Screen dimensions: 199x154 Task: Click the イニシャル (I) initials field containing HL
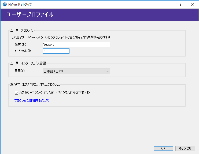click(56, 51)
